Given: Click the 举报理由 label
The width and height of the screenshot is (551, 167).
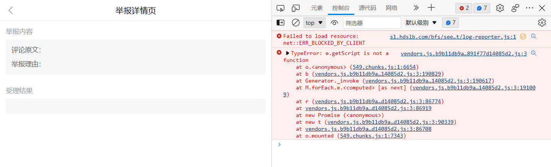Looking at the screenshot, I should tap(26, 64).
